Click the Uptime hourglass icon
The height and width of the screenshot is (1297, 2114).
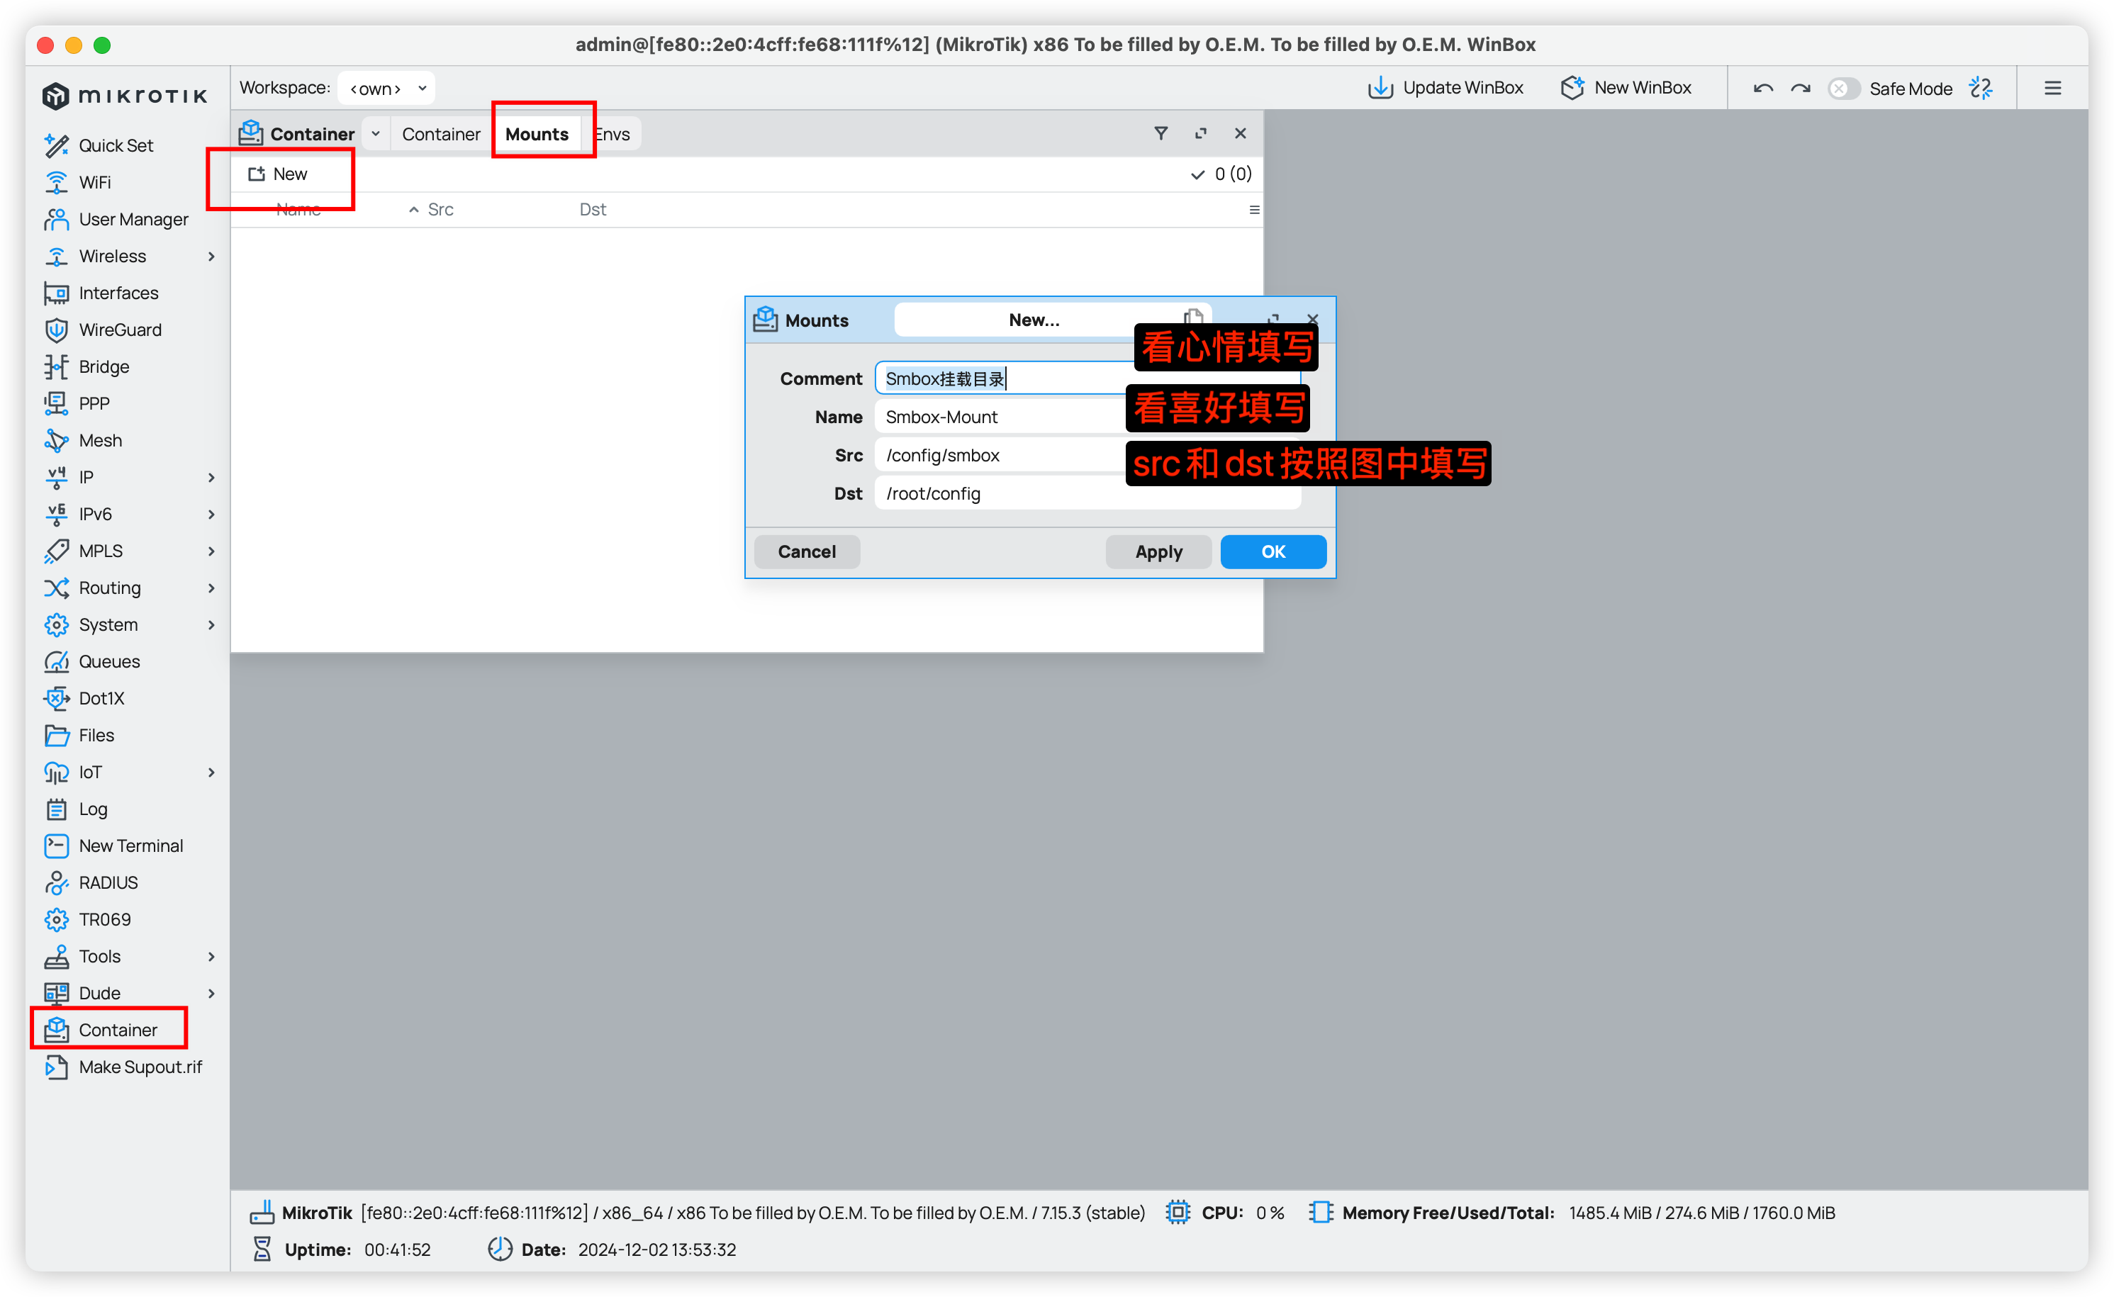coord(262,1249)
